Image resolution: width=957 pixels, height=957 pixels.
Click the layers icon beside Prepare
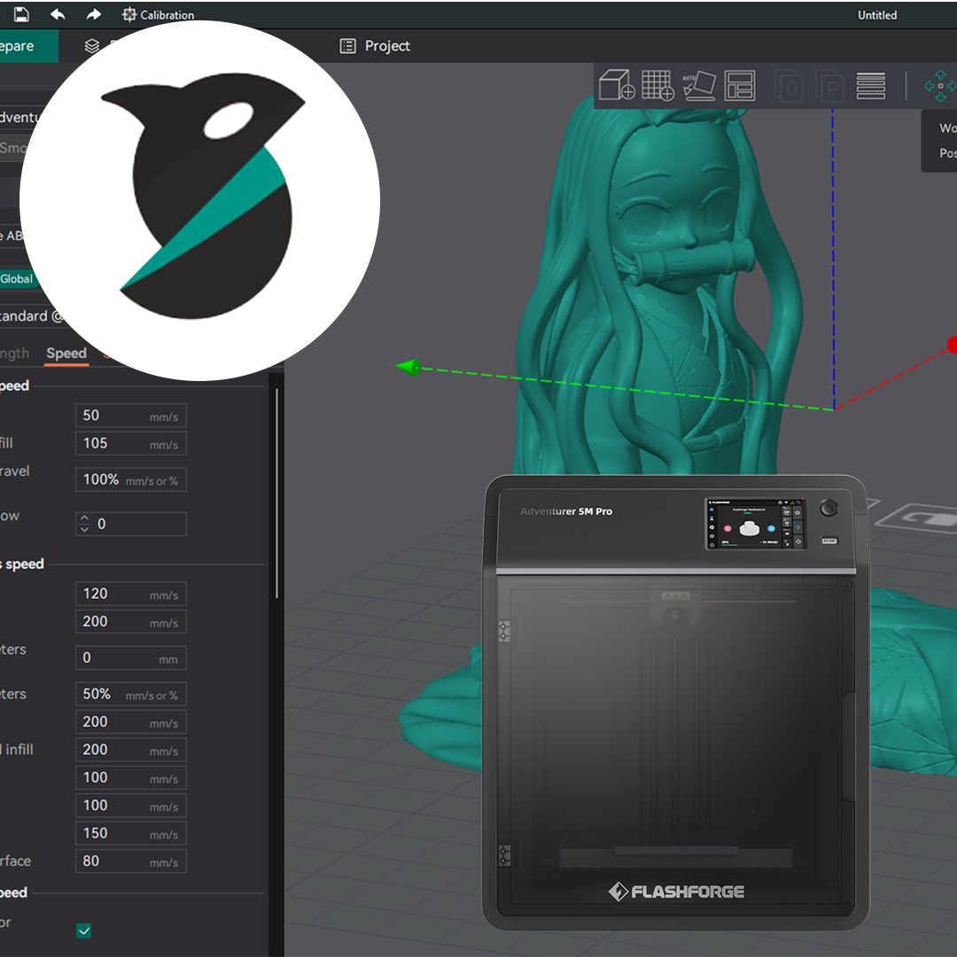click(x=92, y=46)
